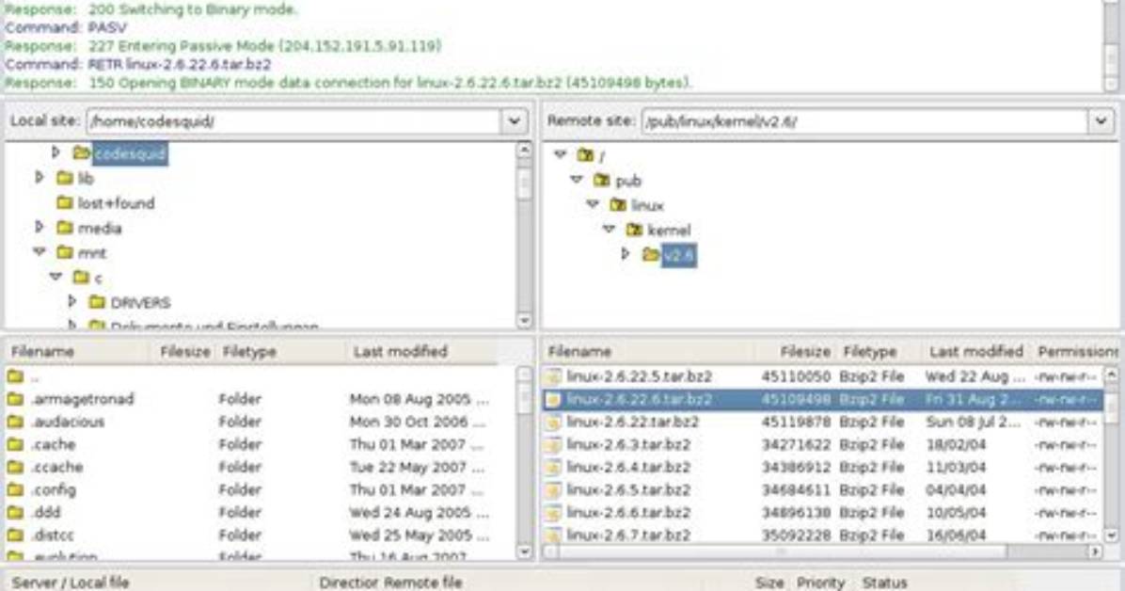Click local tree scrollbar down arrow

(525, 320)
